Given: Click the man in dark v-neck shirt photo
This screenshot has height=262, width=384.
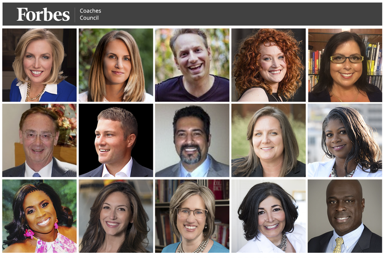Looking at the screenshot, I should tap(192, 65).
